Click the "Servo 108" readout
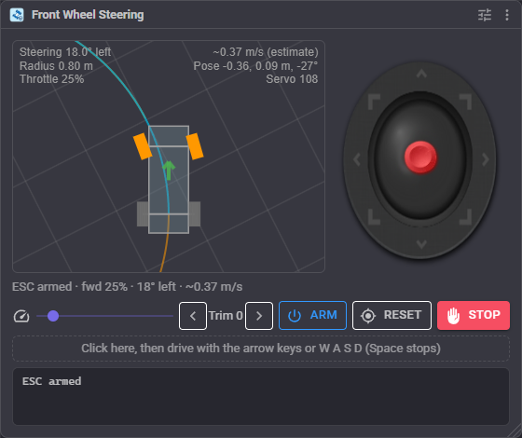This screenshot has height=438, width=522. [292, 79]
